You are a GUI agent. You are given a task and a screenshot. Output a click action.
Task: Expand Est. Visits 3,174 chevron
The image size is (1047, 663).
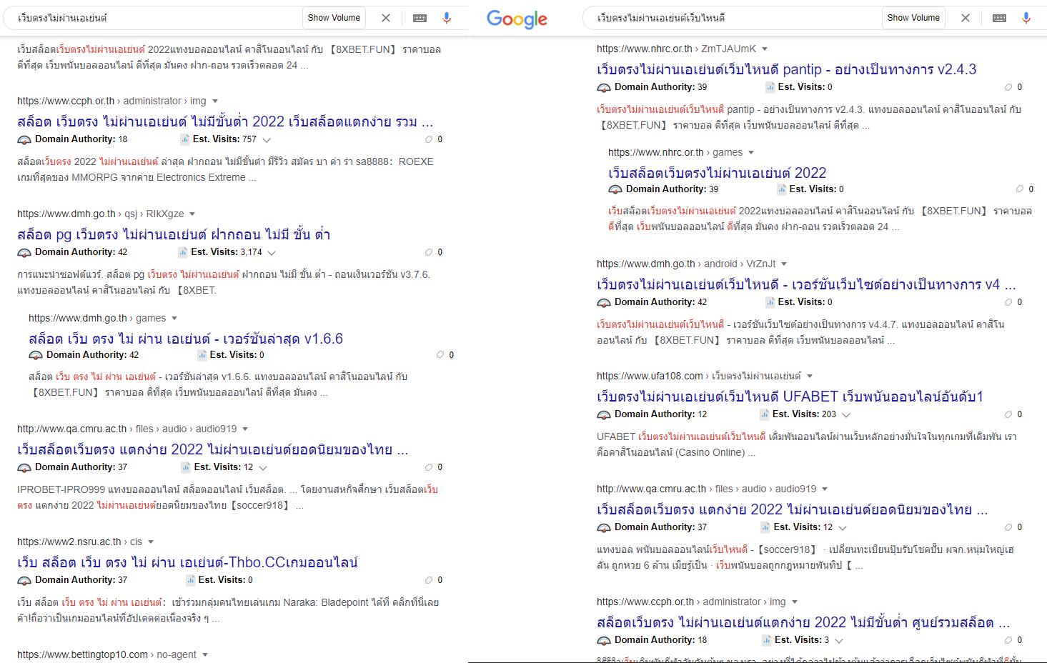[272, 253]
